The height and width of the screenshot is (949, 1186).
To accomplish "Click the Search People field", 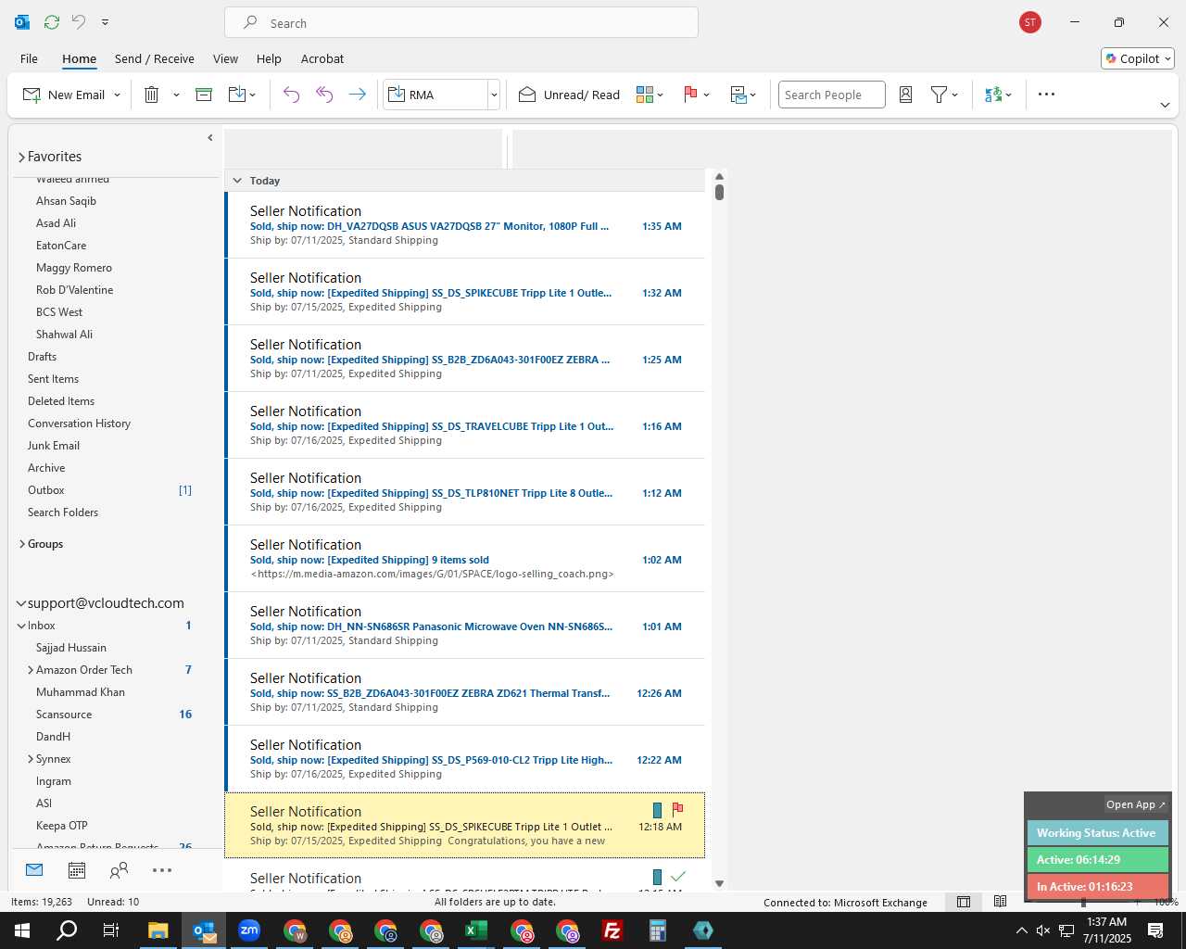I will (831, 95).
